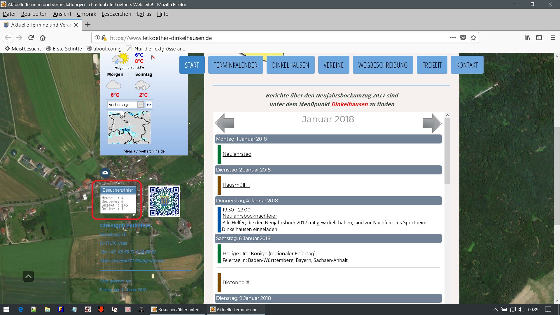Open the TERMINKALENDER navigation tab
This screenshot has height=315, width=560.
tap(235, 65)
